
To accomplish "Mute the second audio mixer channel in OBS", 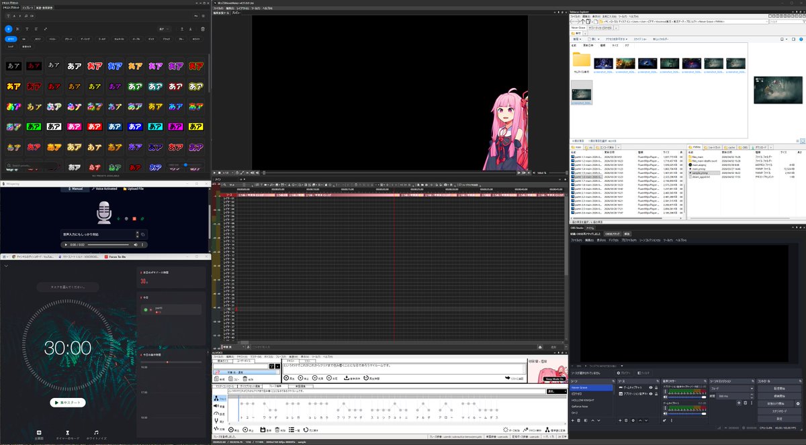I will point(666,413).
